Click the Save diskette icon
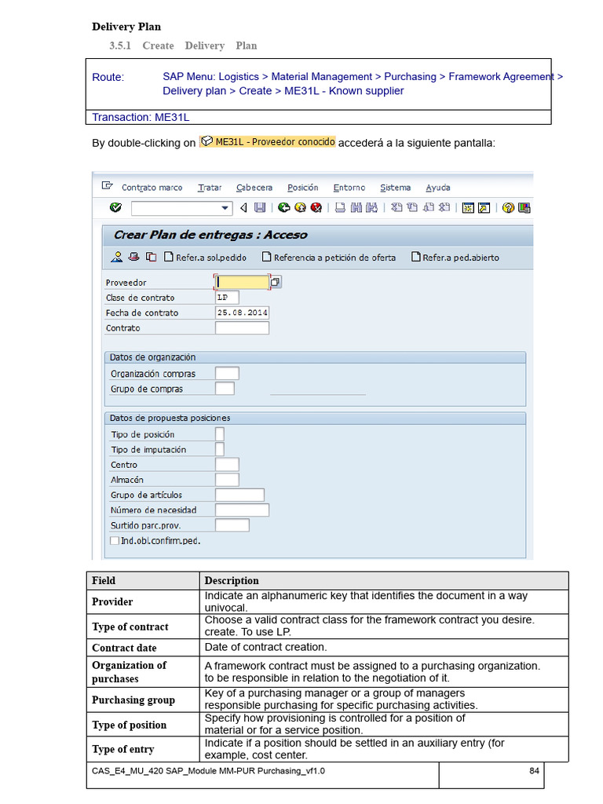The image size is (603, 804). pyautogui.click(x=260, y=207)
